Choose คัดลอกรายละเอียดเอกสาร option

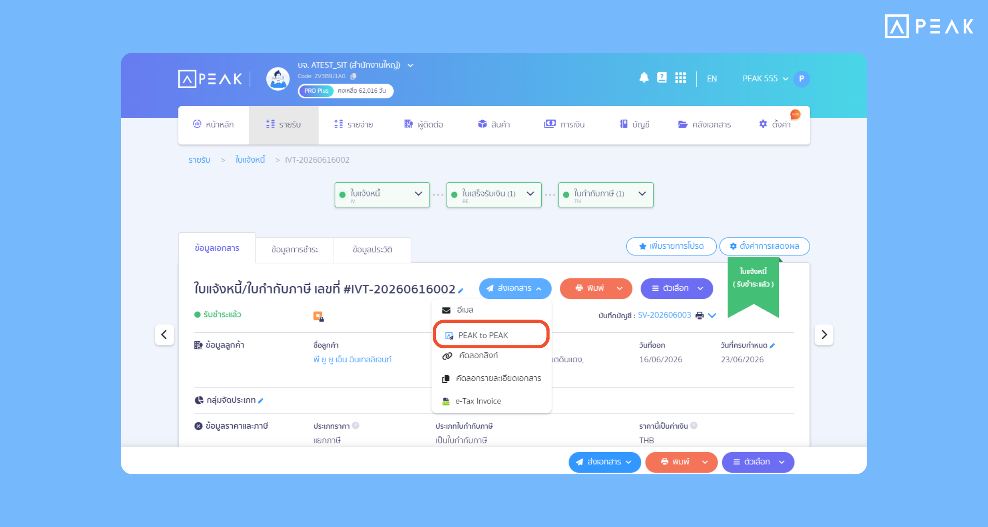[x=491, y=378]
